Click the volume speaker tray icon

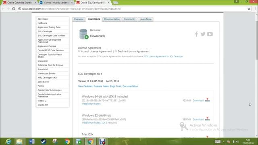[237, 141]
